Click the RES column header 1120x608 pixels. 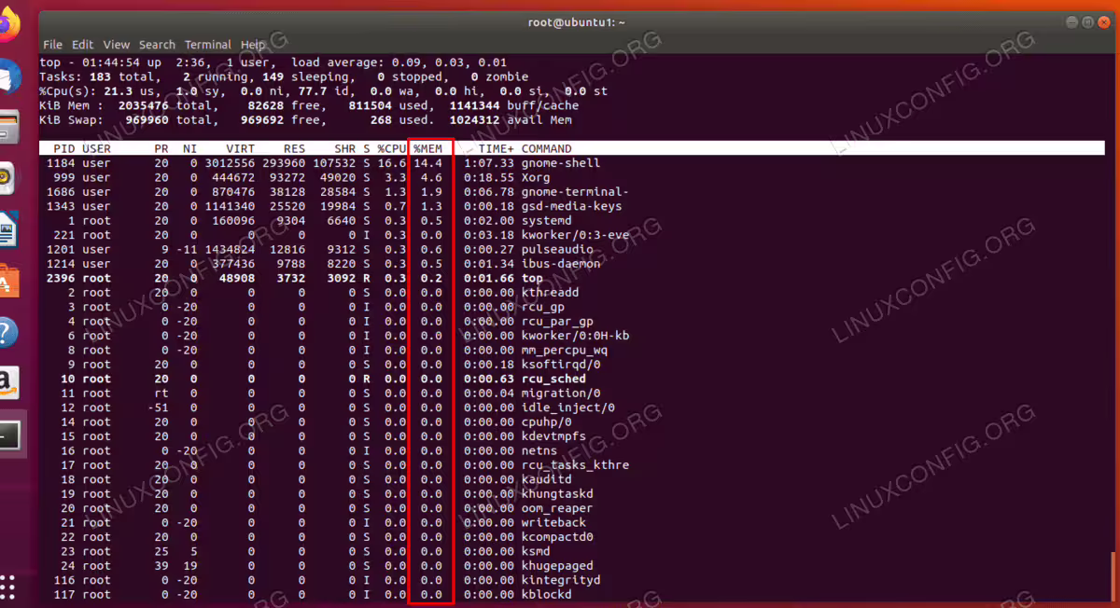[x=294, y=148]
